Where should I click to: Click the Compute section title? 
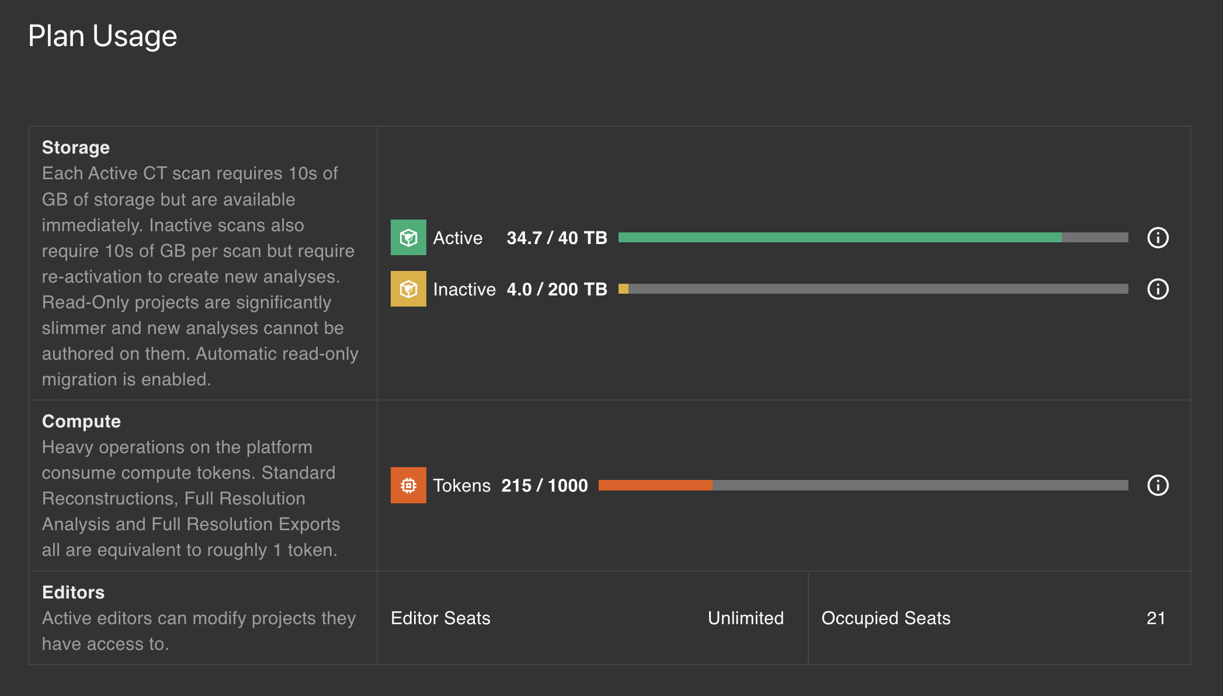tap(81, 422)
